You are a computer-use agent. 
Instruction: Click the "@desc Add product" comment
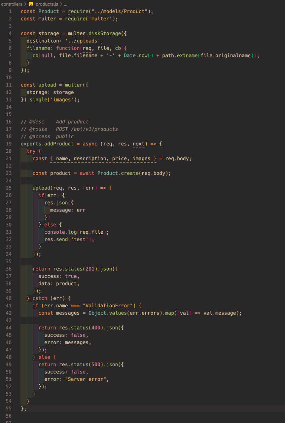(54, 122)
